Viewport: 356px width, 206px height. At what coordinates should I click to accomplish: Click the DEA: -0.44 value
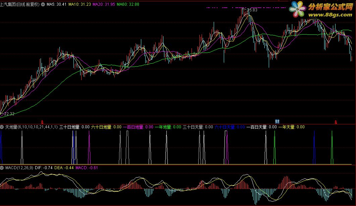click(x=64, y=168)
